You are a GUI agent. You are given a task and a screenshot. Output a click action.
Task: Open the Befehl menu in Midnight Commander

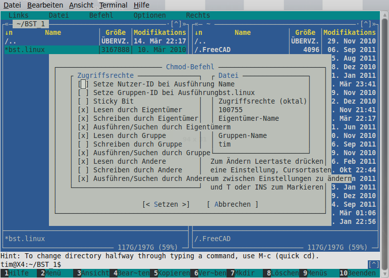(x=101, y=15)
